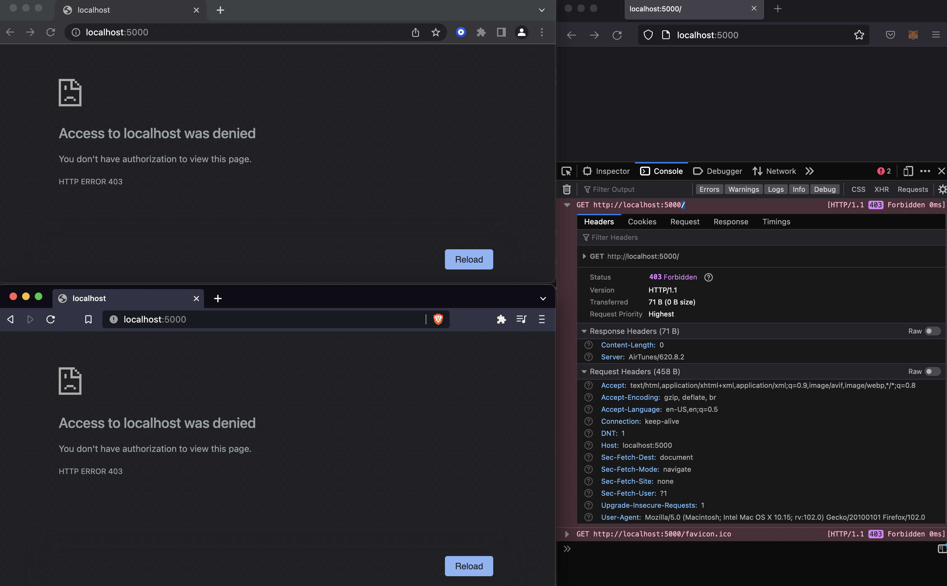
Task: Toggle responsive design mode in DevTools
Action: 908,171
